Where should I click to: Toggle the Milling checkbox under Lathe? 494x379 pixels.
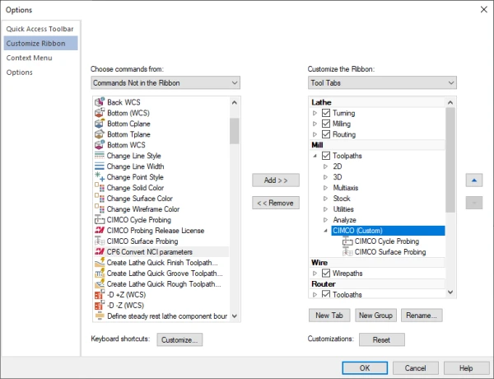327,124
